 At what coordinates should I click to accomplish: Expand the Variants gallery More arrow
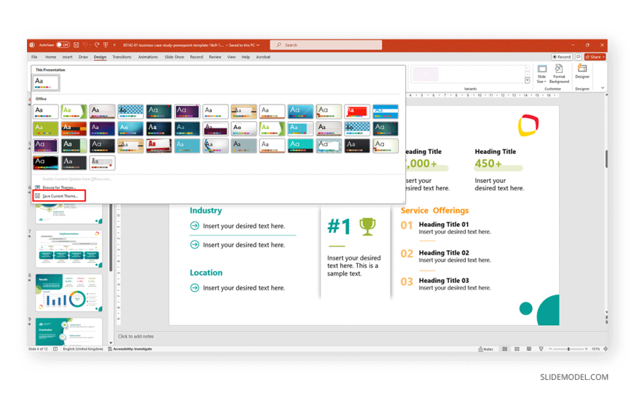click(x=528, y=80)
